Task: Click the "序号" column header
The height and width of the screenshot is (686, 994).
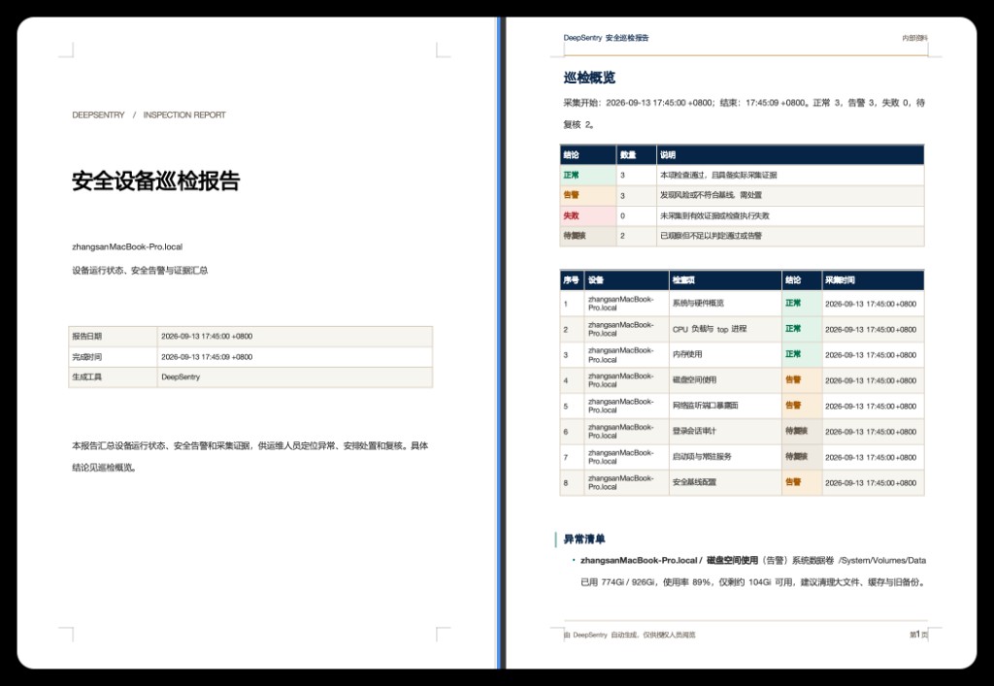Action: 572,280
